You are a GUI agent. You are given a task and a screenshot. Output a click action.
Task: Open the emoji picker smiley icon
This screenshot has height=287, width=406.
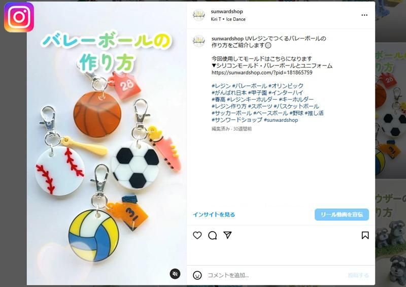click(x=197, y=275)
